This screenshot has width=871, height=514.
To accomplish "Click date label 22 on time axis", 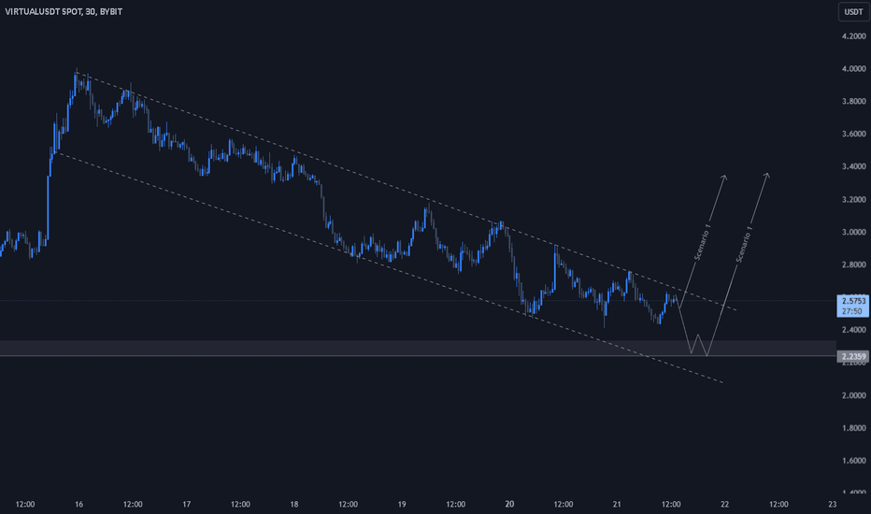I will (724, 505).
